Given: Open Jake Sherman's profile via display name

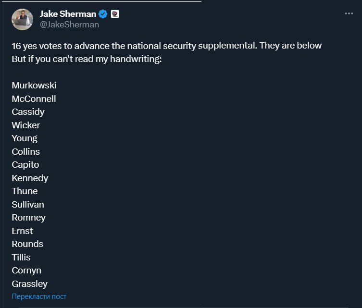Looking at the screenshot, I should point(68,14).
